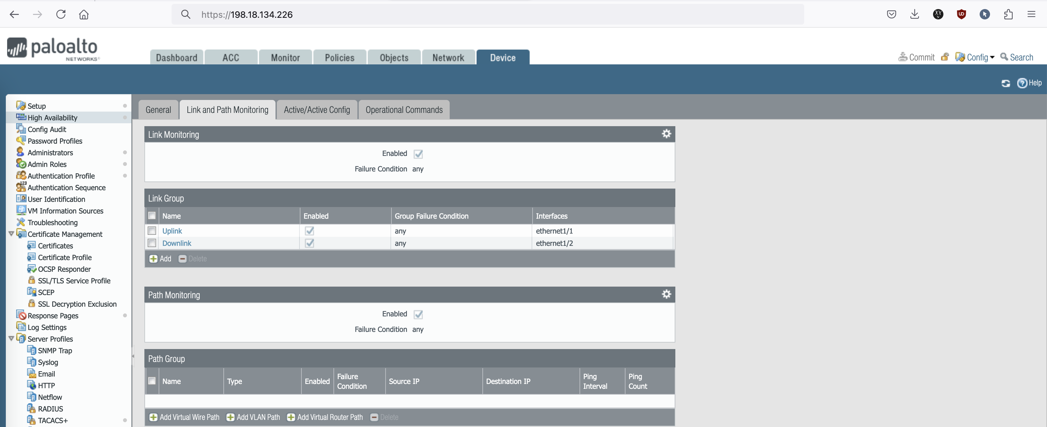Click the lock icon next to Commit
The height and width of the screenshot is (427, 1047).
click(x=945, y=57)
